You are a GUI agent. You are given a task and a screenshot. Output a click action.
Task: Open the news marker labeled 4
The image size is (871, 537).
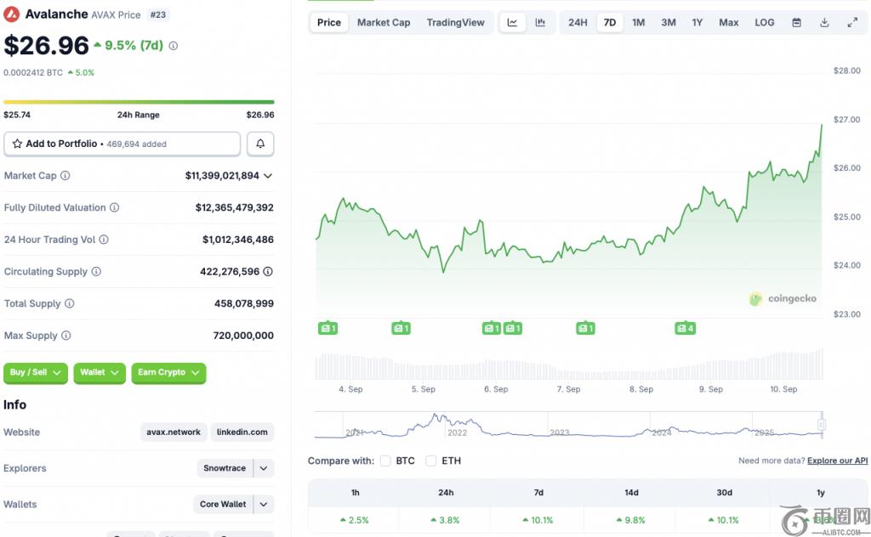click(685, 328)
